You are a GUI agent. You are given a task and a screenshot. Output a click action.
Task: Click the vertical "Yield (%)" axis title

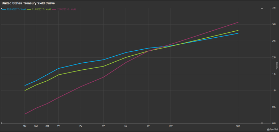coord(277,66)
